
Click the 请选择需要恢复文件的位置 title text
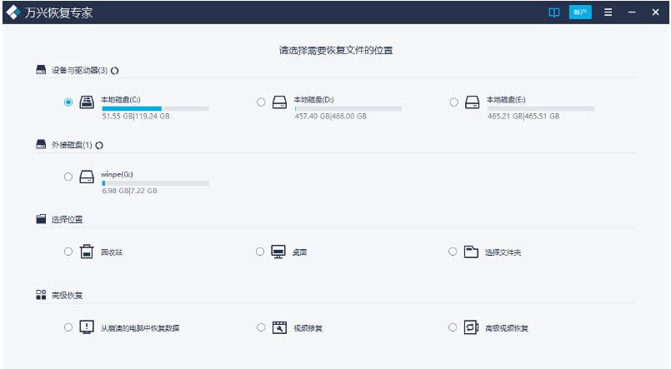pos(336,51)
